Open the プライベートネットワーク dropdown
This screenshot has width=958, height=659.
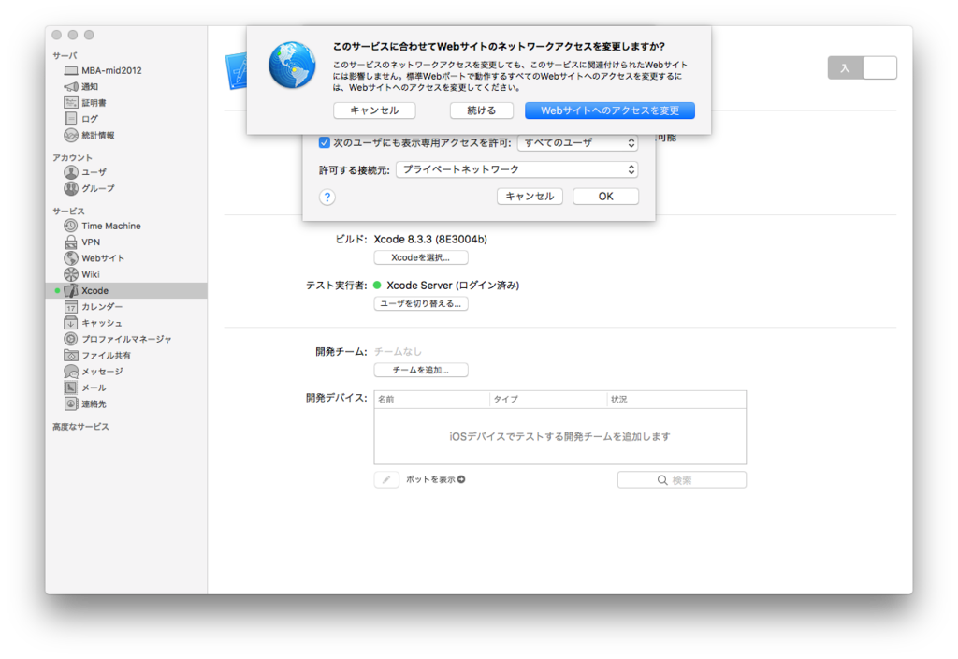[x=515, y=169]
